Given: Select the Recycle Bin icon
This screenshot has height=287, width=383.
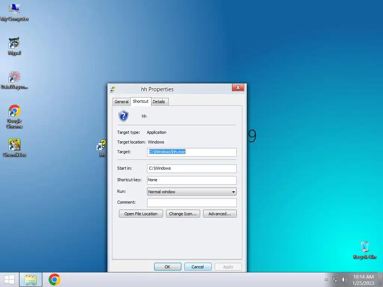Looking at the screenshot, I should [x=364, y=250].
